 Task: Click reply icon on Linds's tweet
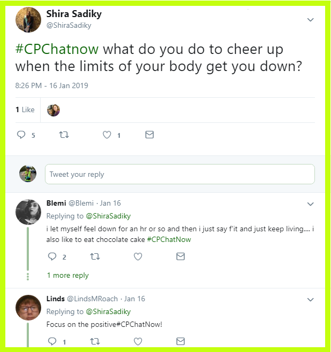[x=52, y=341]
